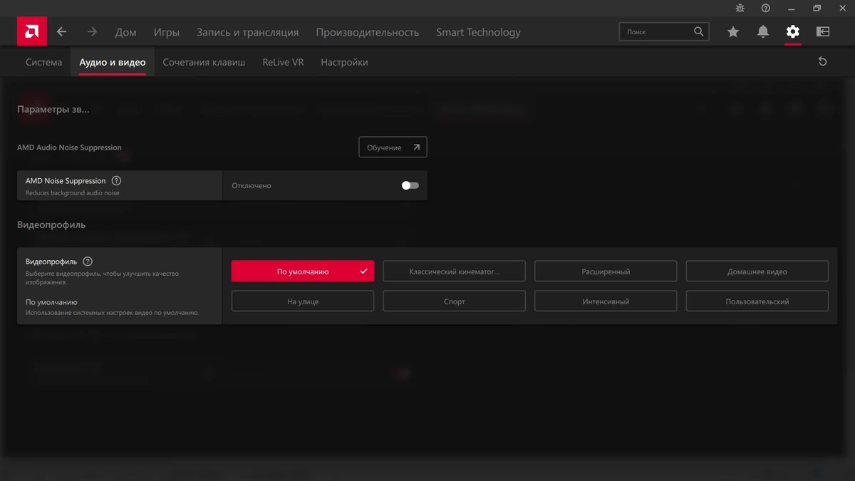
Task: Select the Интенсивный video profile
Action: tap(606, 301)
